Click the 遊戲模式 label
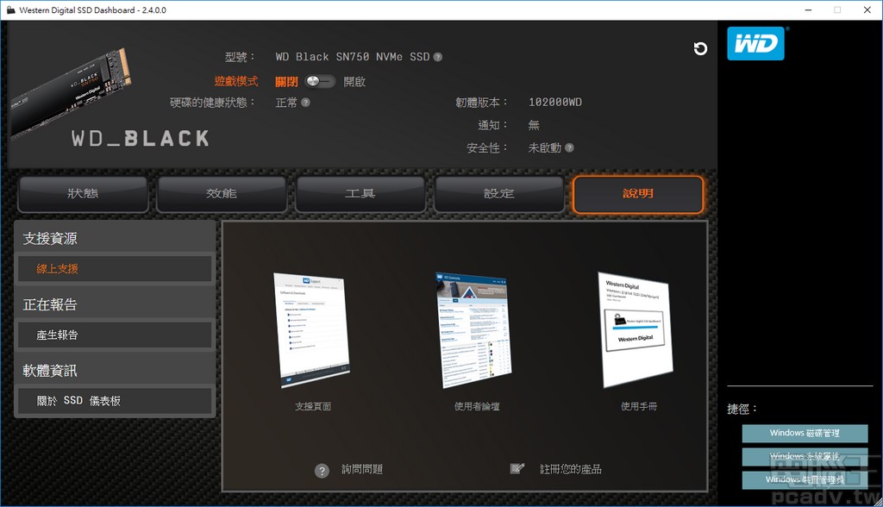This screenshot has width=883, height=507. 236,82
